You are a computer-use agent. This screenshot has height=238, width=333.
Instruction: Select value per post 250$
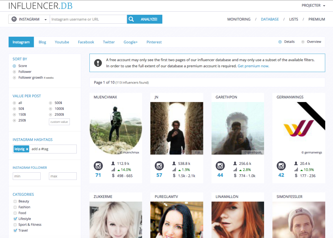click(x=14, y=120)
